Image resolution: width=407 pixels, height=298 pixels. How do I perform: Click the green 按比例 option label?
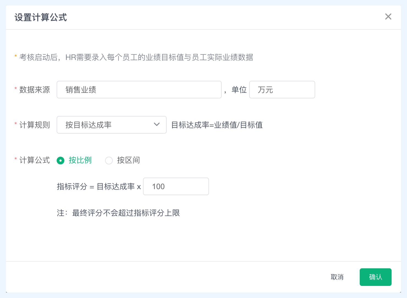pos(80,160)
